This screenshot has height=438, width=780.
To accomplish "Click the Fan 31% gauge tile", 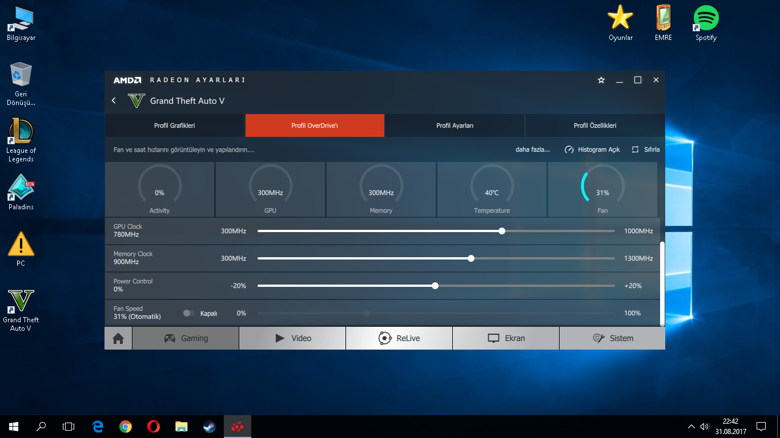I will pyautogui.click(x=602, y=189).
